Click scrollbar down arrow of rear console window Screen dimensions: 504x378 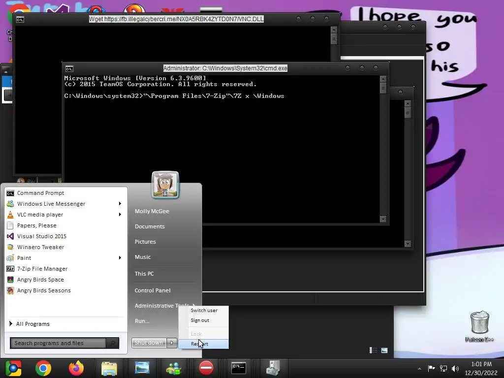tap(408, 244)
